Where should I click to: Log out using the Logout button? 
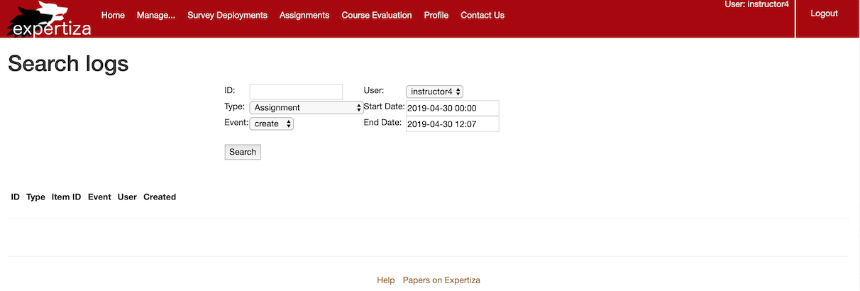pos(824,13)
